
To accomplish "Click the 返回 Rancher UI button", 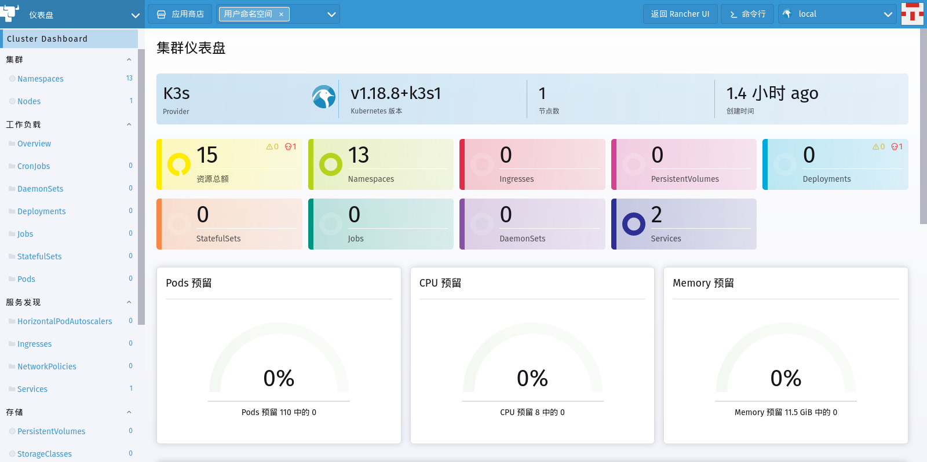I will click(x=680, y=14).
